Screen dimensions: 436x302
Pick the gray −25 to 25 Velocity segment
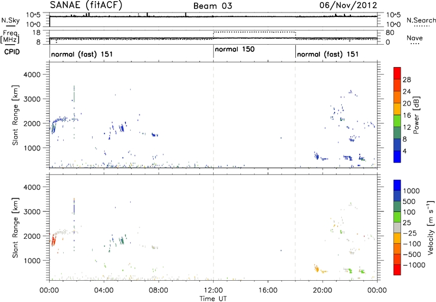(397, 227)
